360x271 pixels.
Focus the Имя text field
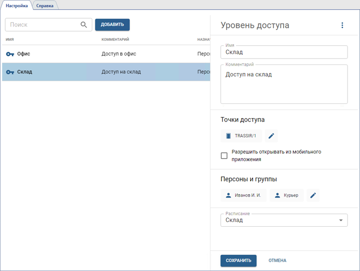coord(284,52)
